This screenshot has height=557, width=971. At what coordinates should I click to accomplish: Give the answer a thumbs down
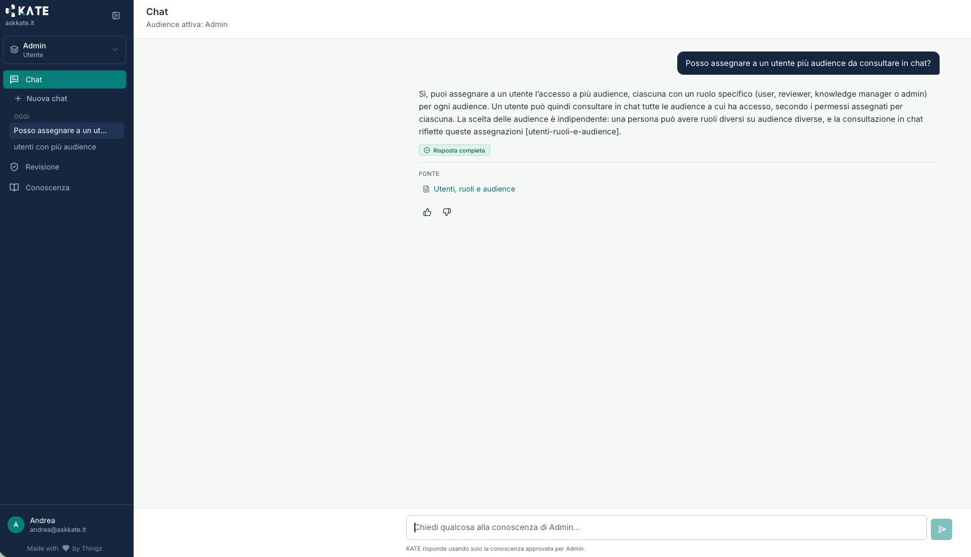pos(447,212)
